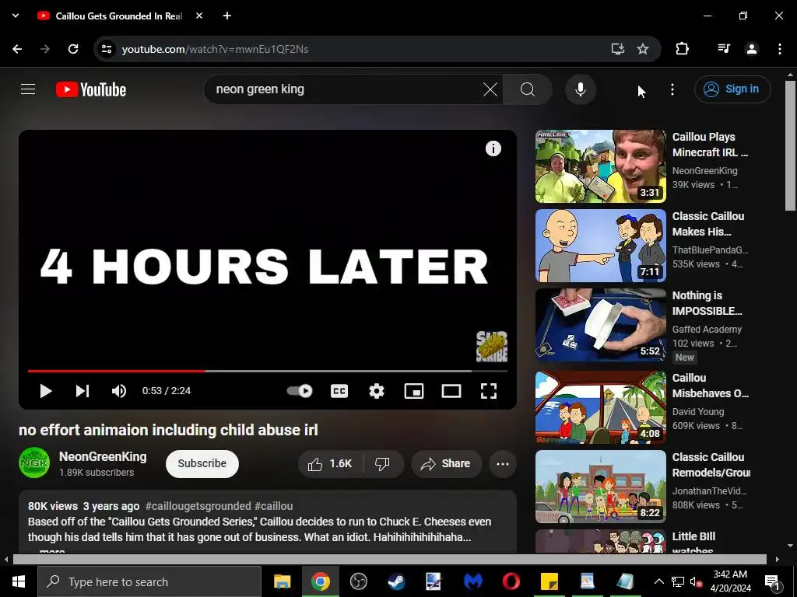Search with your voice microphone
Image resolution: width=797 pixels, height=597 pixels.
click(x=581, y=89)
